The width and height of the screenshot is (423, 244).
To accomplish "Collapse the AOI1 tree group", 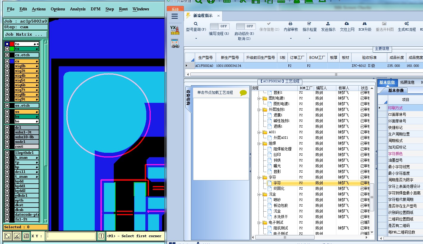I will [x=259, y=132].
